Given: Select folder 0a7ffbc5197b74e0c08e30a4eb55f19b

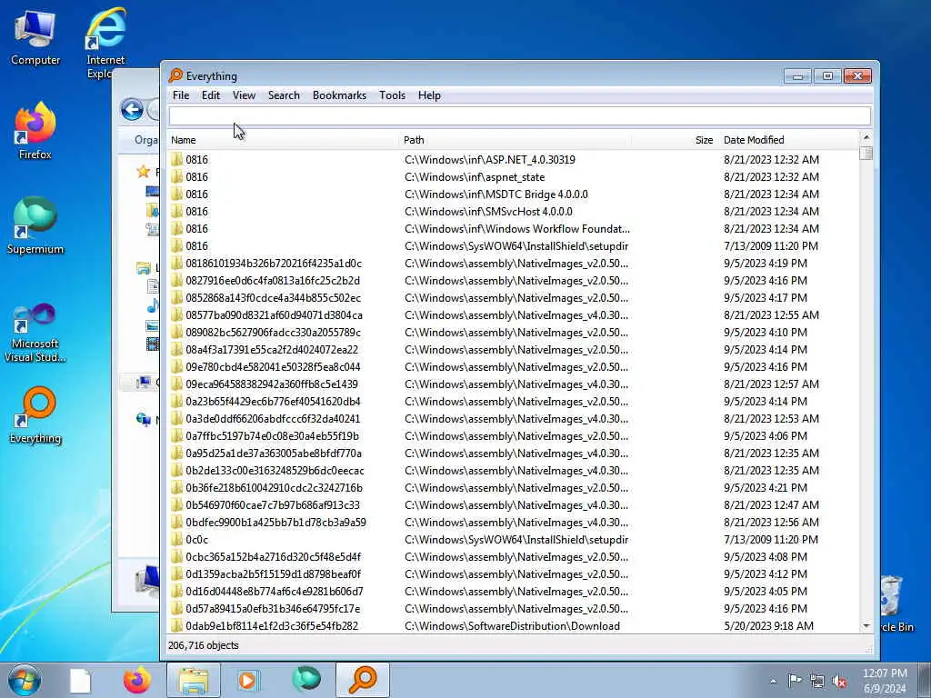Looking at the screenshot, I should click(514, 435).
